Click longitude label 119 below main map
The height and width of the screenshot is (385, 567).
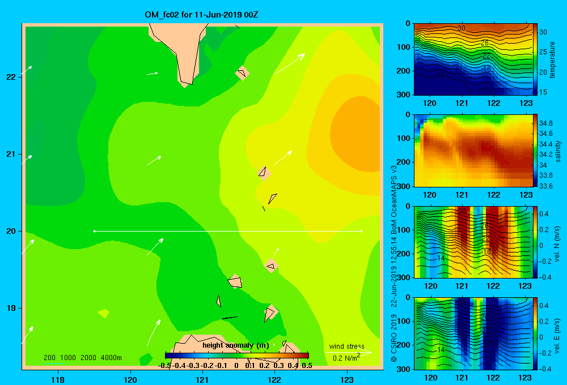point(58,379)
